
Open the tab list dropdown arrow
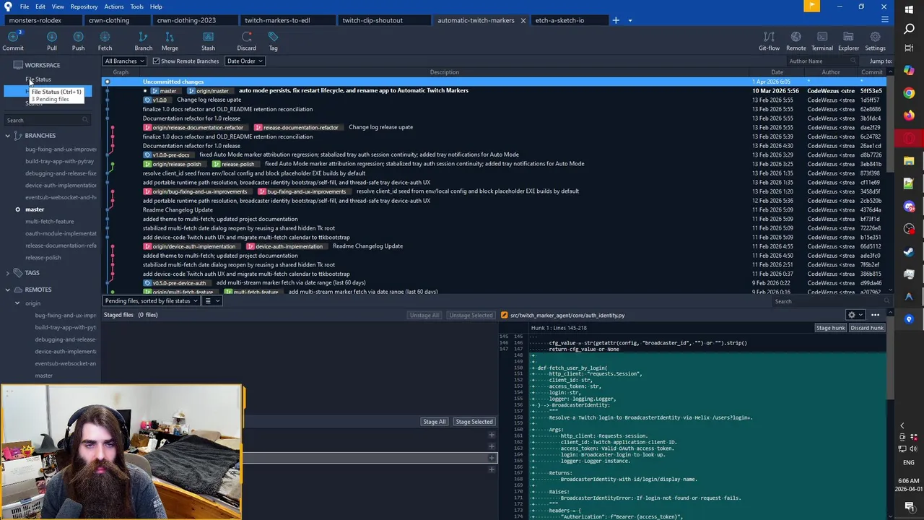[x=629, y=20]
